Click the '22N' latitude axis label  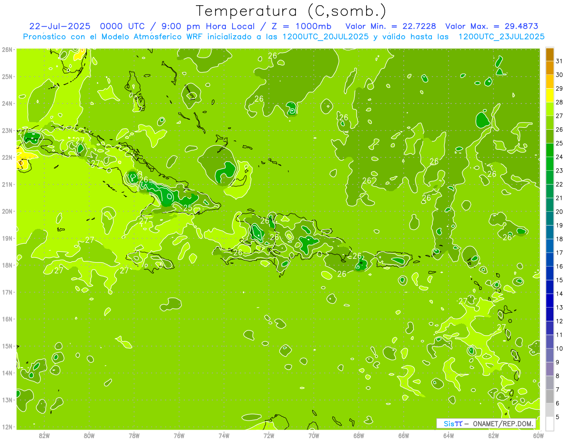click(x=7, y=157)
